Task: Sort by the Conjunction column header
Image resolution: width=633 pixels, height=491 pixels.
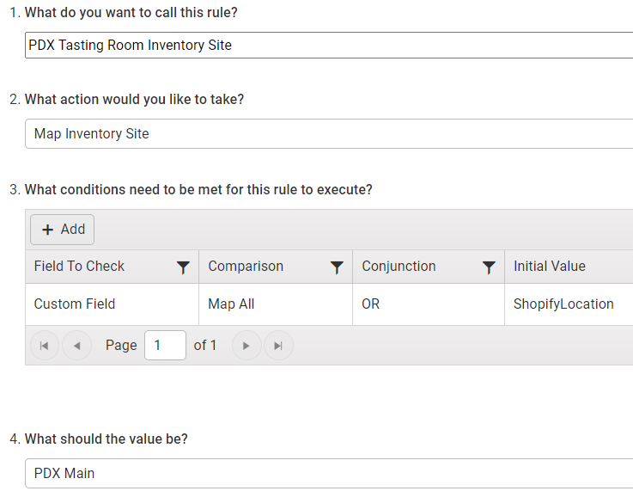Action: click(399, 267)
